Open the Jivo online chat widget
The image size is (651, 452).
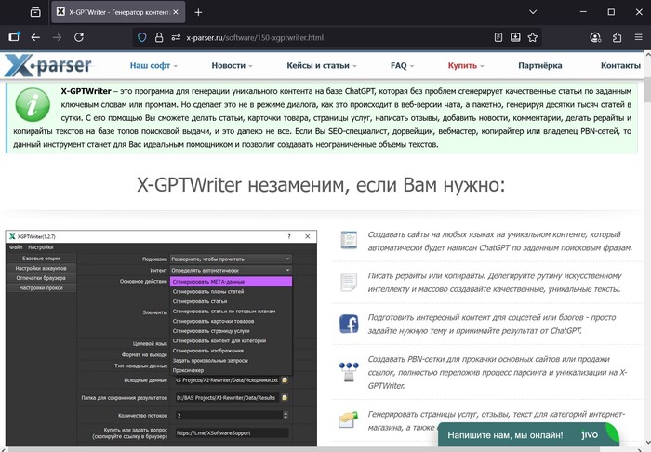tap(528, 434)
